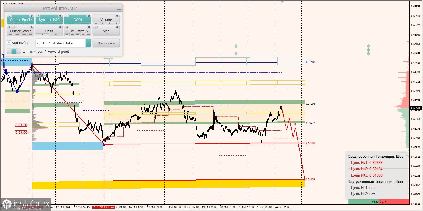
Task: Enable the Delta indicator
Action: click(x=49, y=31)
